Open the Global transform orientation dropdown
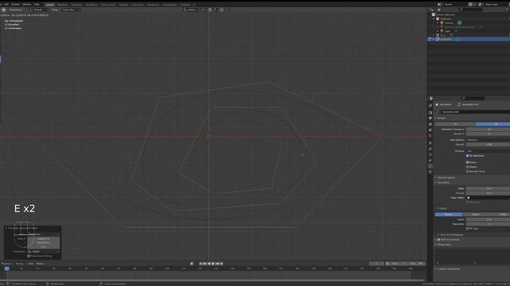510x286 pixels. click(191, 10)
